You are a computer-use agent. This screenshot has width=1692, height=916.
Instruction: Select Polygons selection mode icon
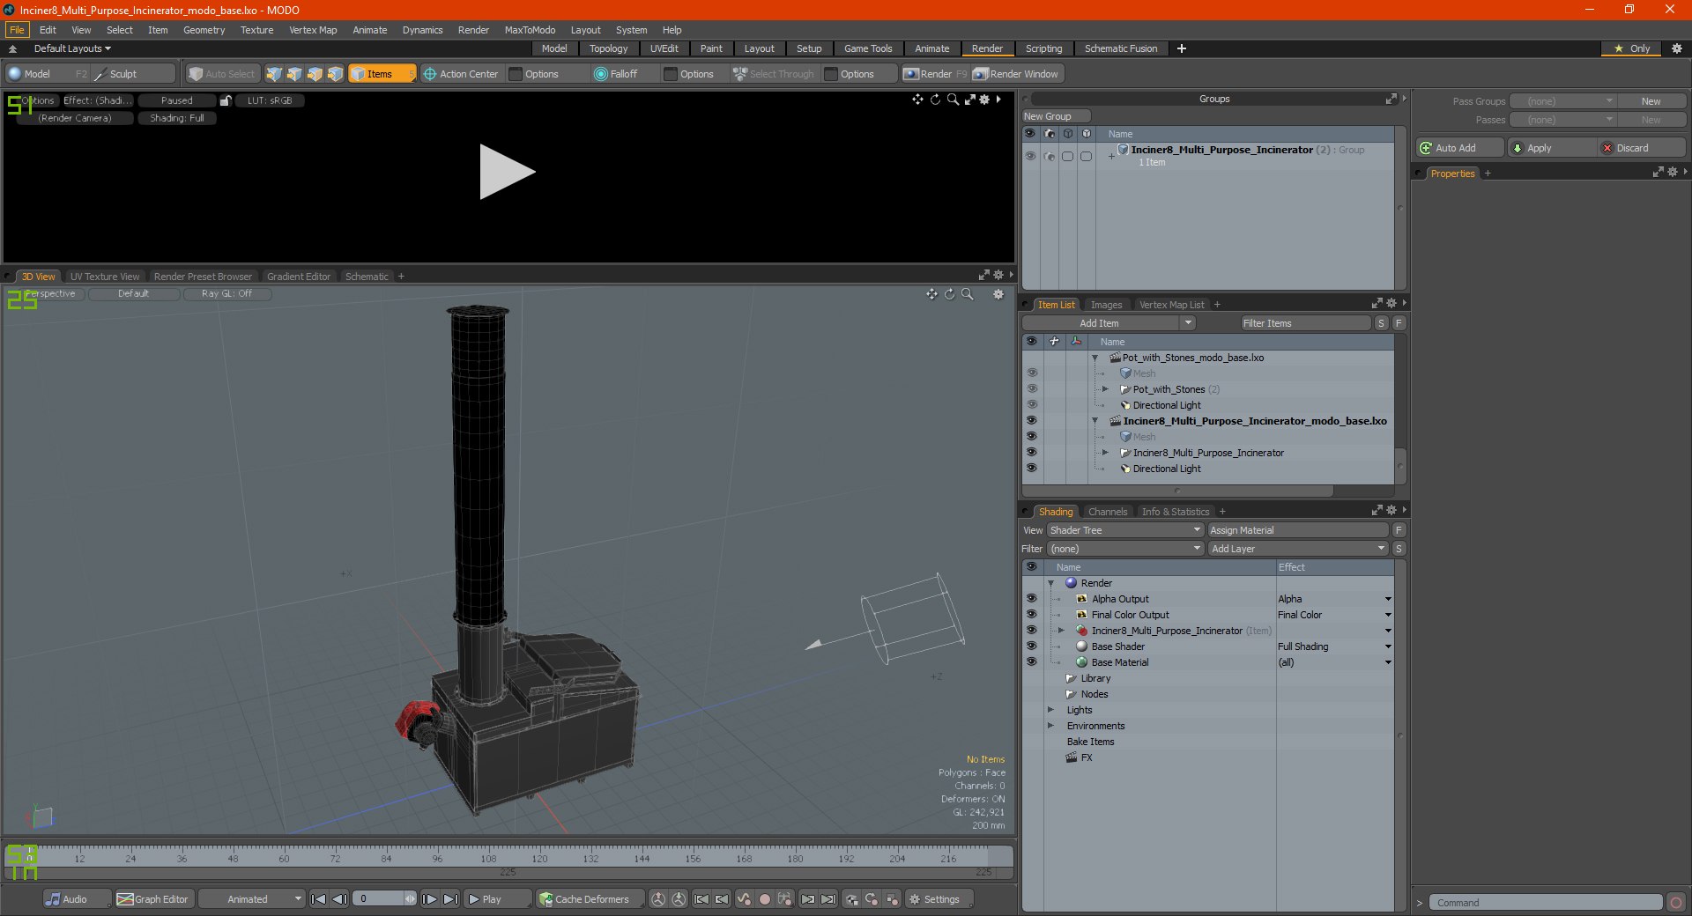(315, 74)
